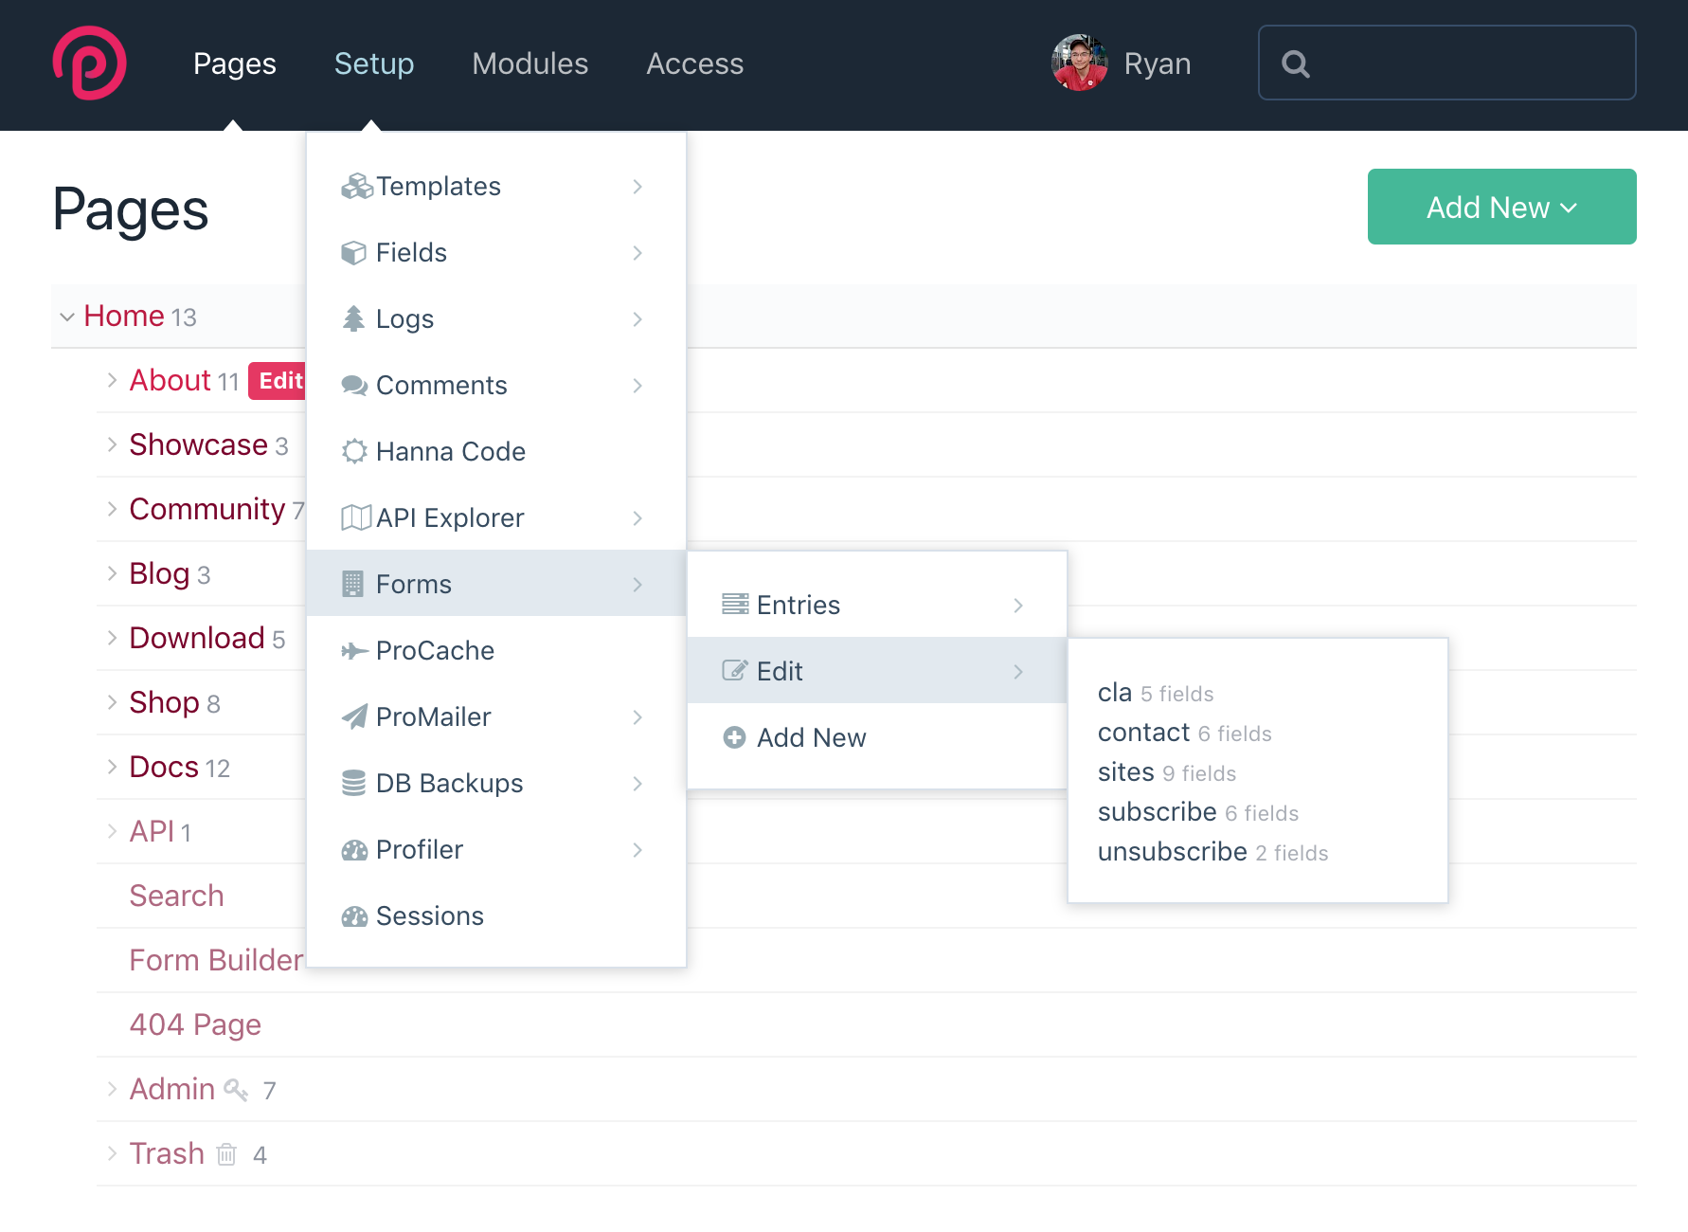Click the Comments speech bubbles icon

[x=354, y=386]
